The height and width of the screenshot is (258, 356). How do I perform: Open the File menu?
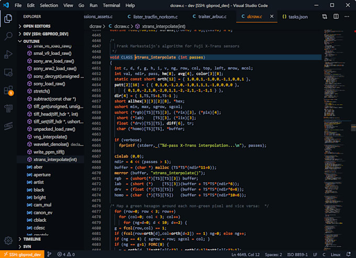pyautogui.click(x=18, y=5)
